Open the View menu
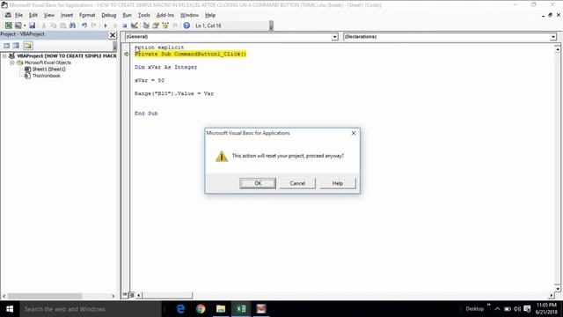563x317 pixels. tap(49, 15)
